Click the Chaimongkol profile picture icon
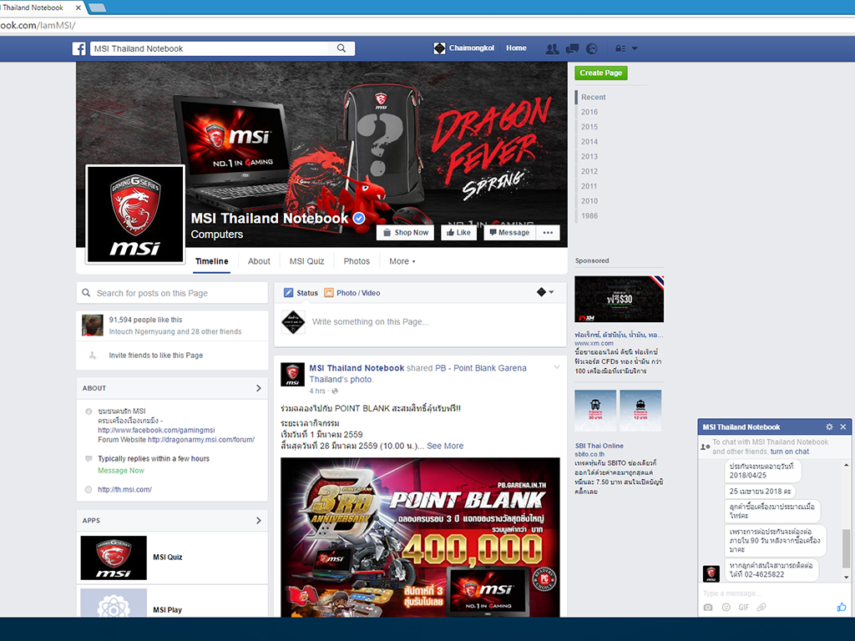This screenshot has height=641, width=855. click(x=439, y=48)
